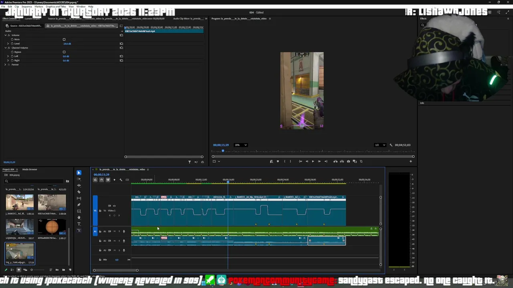Open the Window menu

tap(81, 7)
